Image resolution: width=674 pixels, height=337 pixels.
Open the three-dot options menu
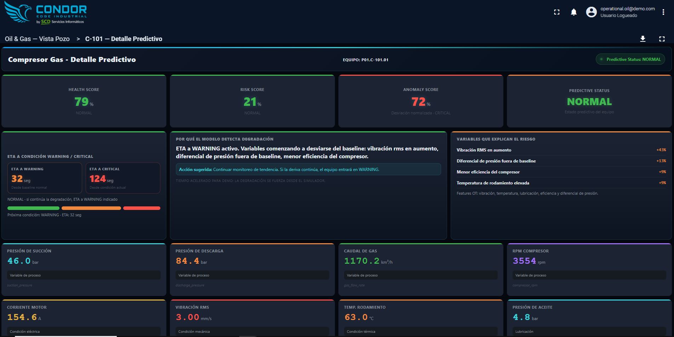click(x=663, y=12)
